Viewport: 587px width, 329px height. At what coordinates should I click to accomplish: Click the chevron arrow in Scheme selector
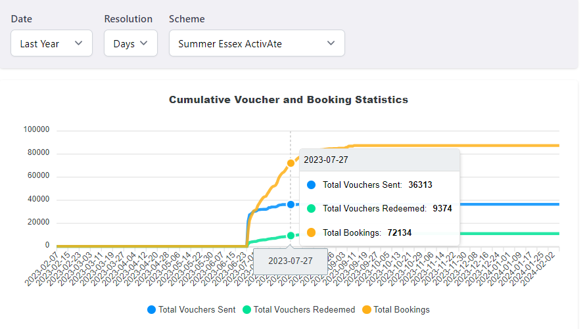coord(331,43)
